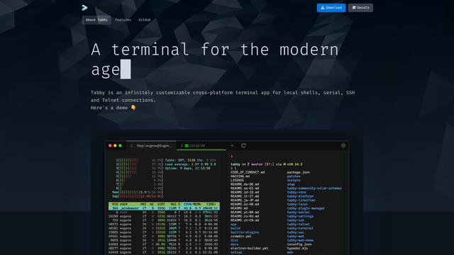Select the highlighted _windowser process row
Screen dimensions: 454x255
tap(164, 208)
